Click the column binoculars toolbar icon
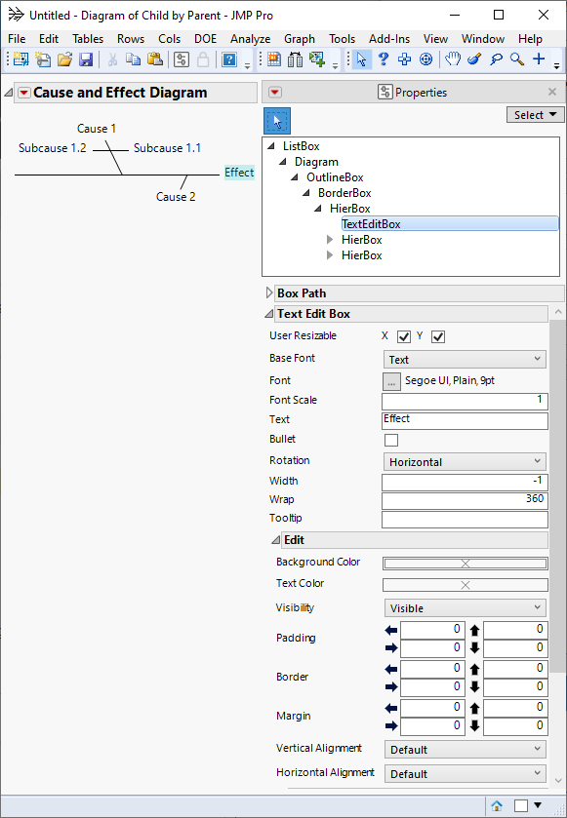The image size is (567, 818). tap(295, 59)
